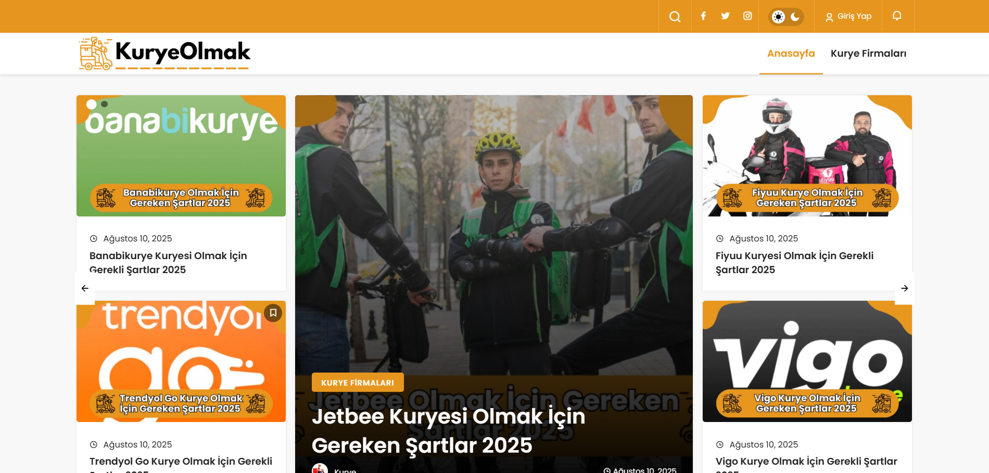Click the Trendyol Go post date Ağustos 10, 2025

[x=137, y=444]
